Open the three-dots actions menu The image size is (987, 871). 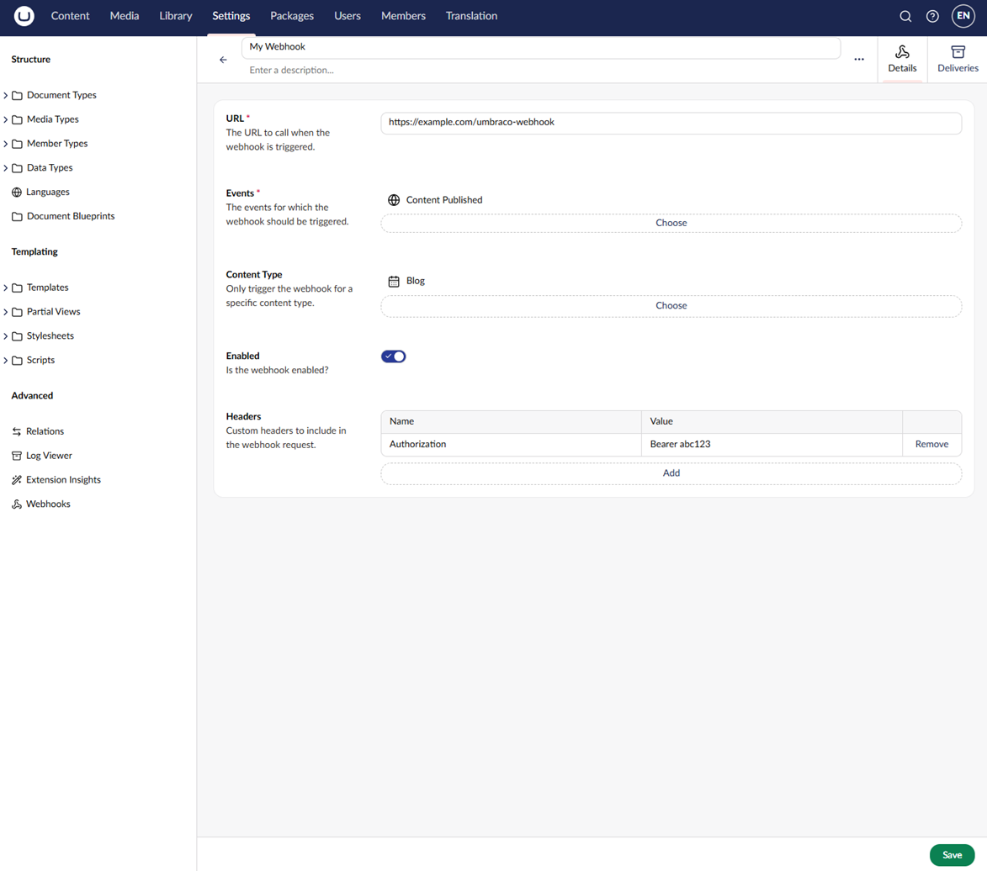click(x=858, y=59)
